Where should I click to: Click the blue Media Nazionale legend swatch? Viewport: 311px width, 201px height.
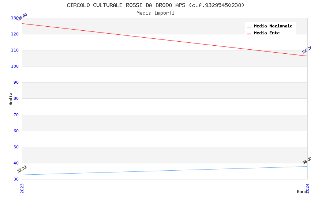tap(249, 27)
